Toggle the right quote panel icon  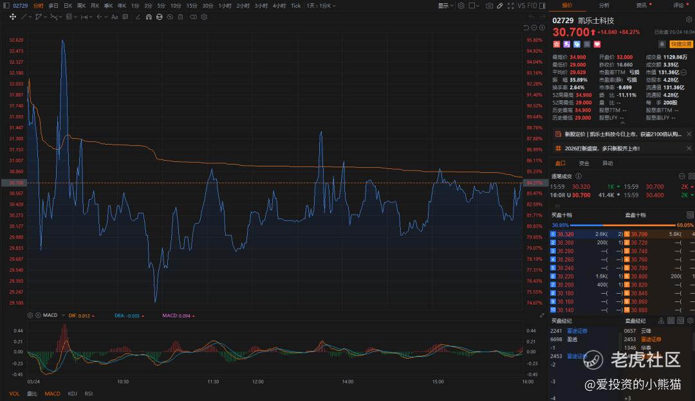coord(542,6)
